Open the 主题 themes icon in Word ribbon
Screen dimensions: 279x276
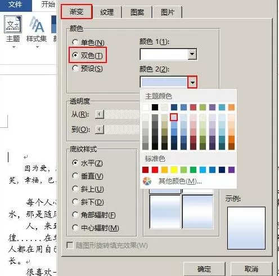click(x=13, y=24)
